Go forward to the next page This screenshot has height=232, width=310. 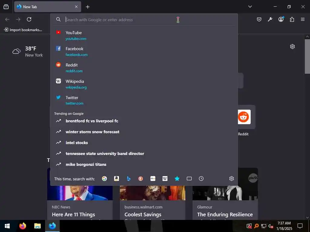click(x=18, y=19)
